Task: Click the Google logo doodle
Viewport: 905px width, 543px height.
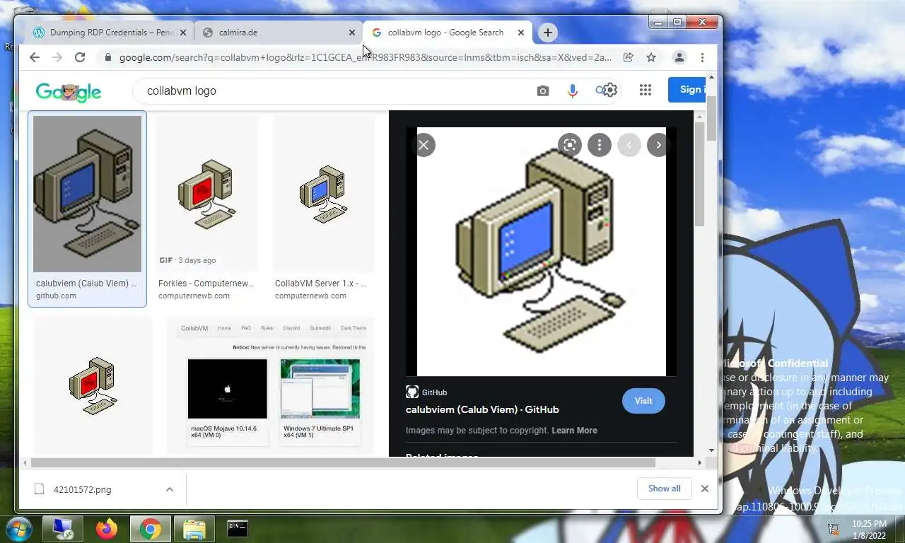Action: pos(69,91)
